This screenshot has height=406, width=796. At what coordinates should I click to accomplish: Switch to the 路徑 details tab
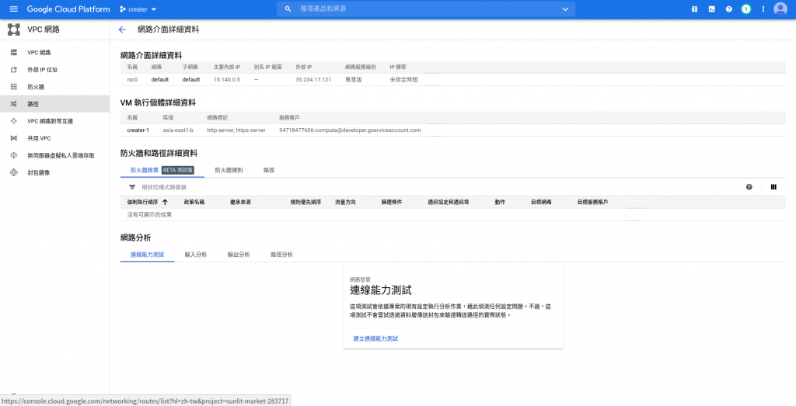click(x=269, y=170)
